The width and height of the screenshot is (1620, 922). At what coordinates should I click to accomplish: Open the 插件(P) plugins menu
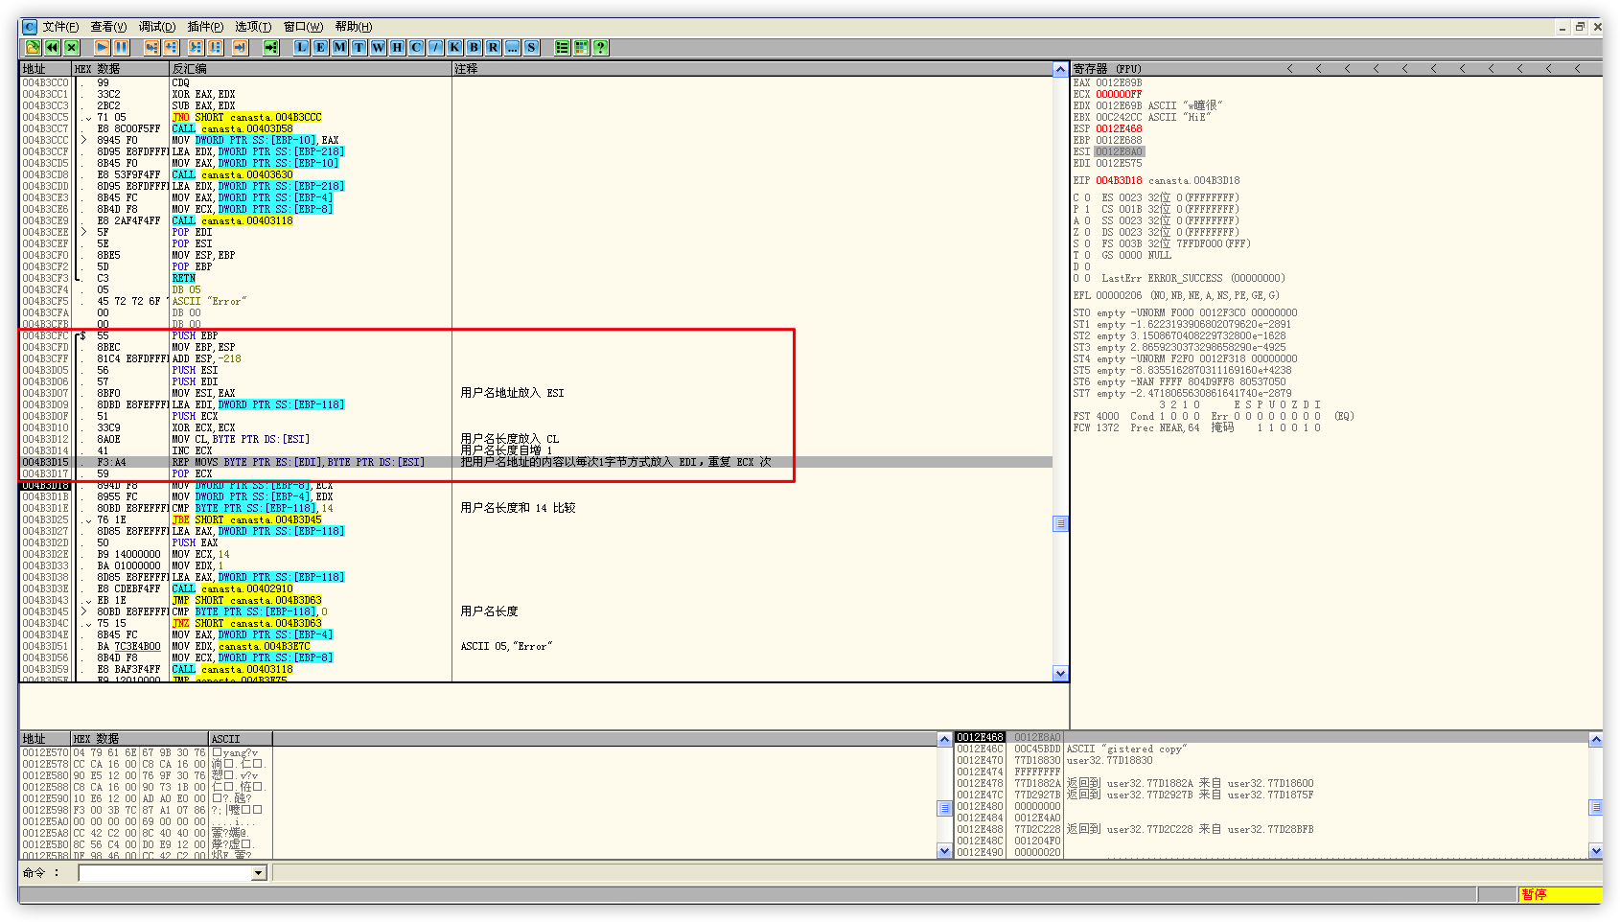(205, 27)
